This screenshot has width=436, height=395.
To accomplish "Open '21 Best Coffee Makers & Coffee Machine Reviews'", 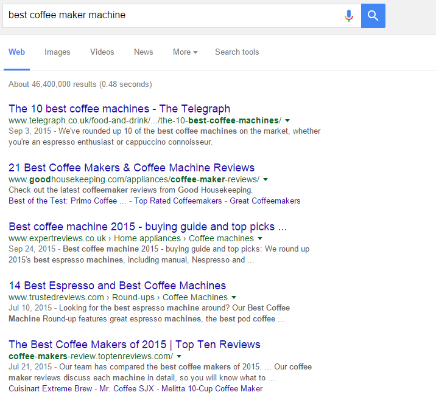I will (x=132, y=168).
